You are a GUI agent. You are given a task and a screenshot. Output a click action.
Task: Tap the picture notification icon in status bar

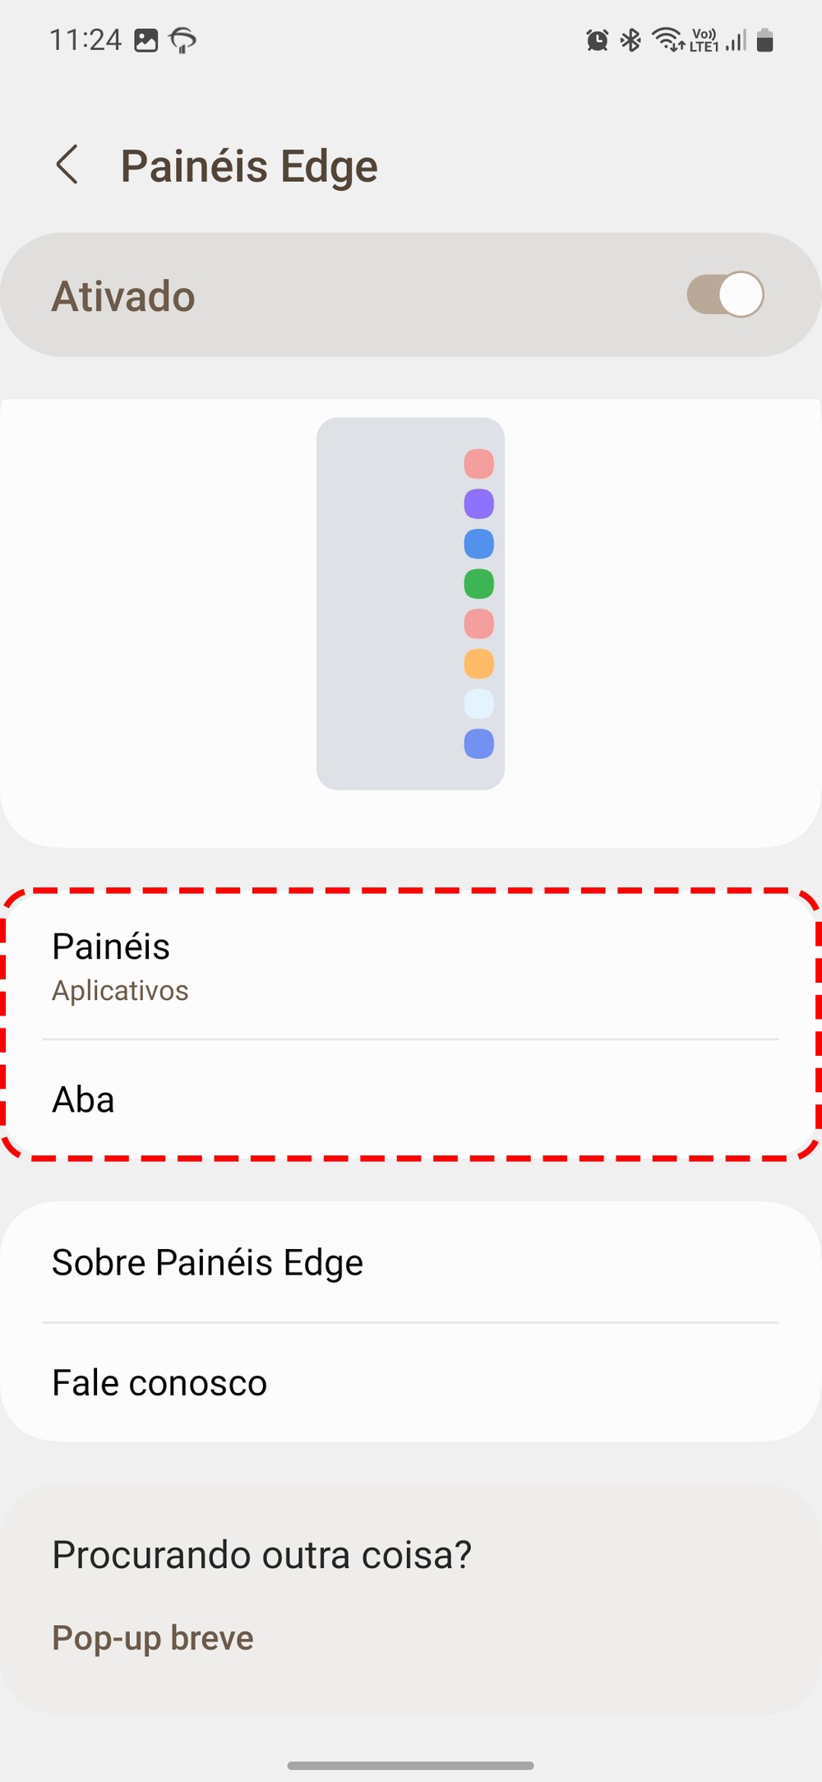pyautogui.click(x=146, y=40)
